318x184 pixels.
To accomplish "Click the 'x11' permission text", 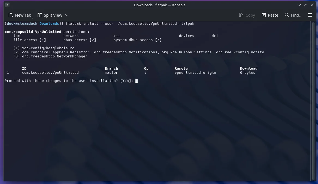I will [x=117, y=36].
